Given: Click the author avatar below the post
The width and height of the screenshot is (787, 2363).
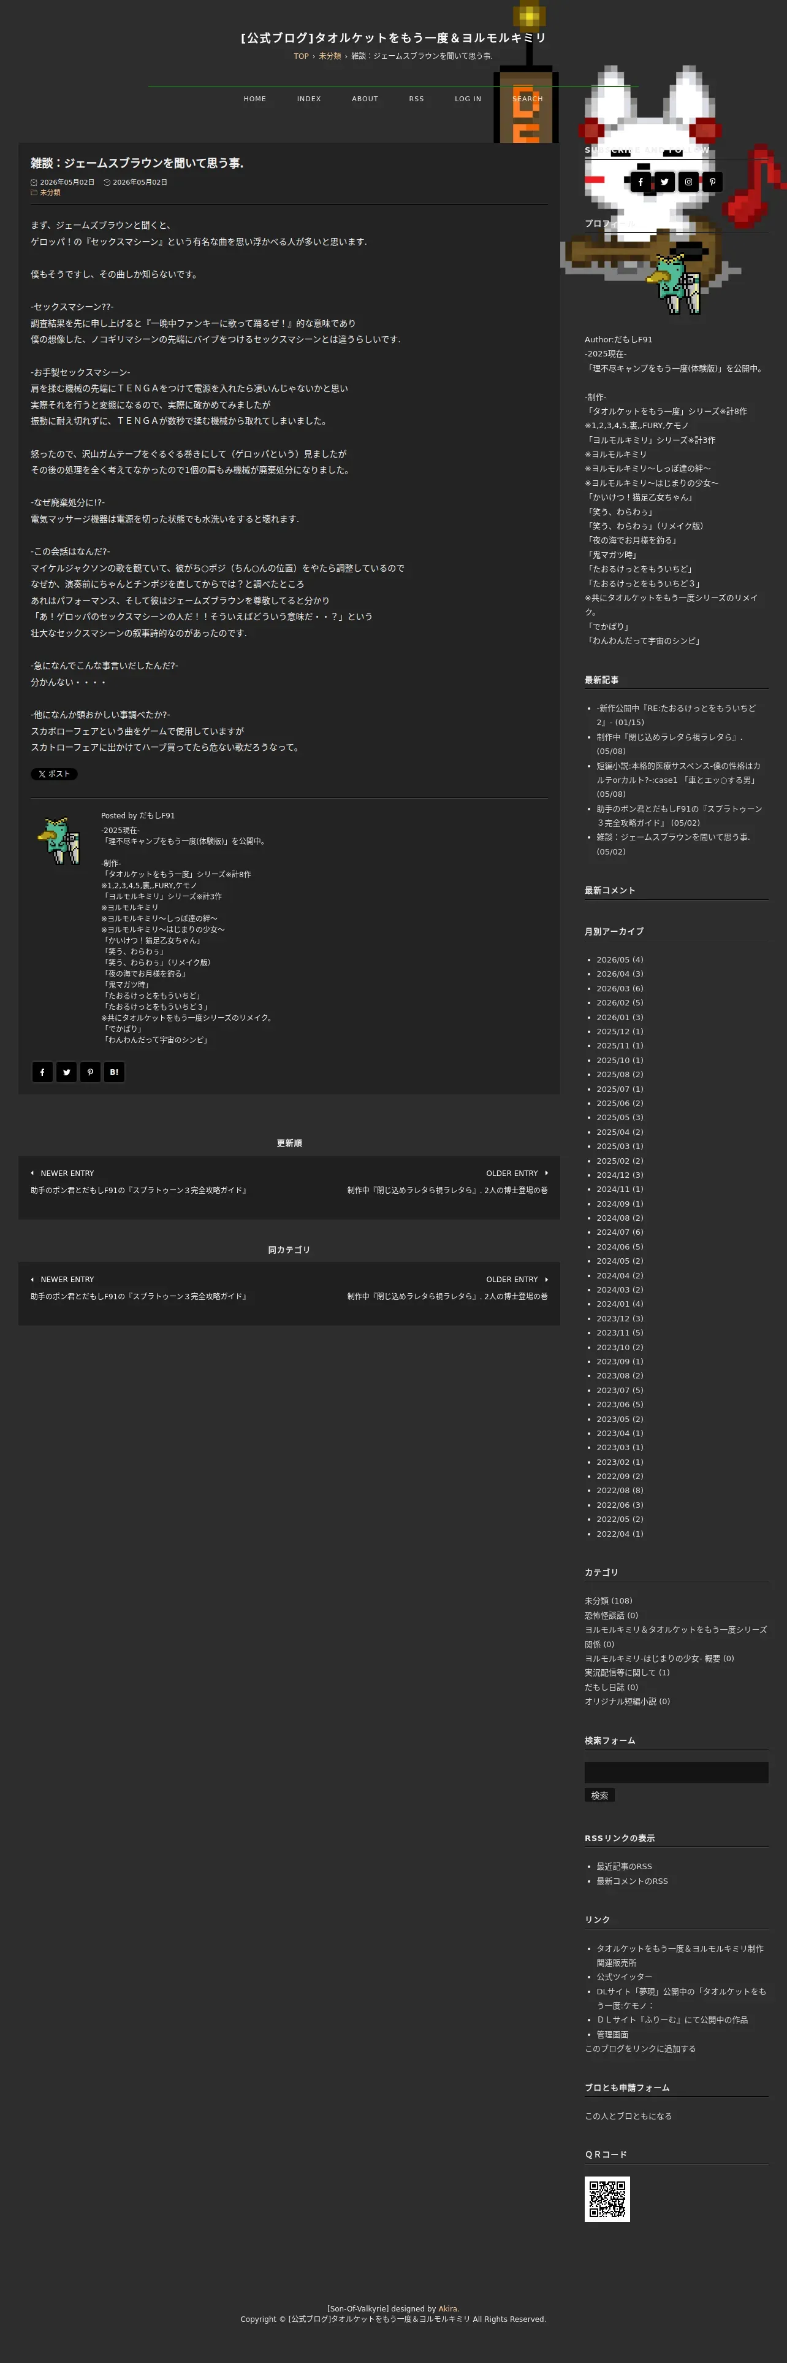Looking at the screenshot, I should 59,839.
